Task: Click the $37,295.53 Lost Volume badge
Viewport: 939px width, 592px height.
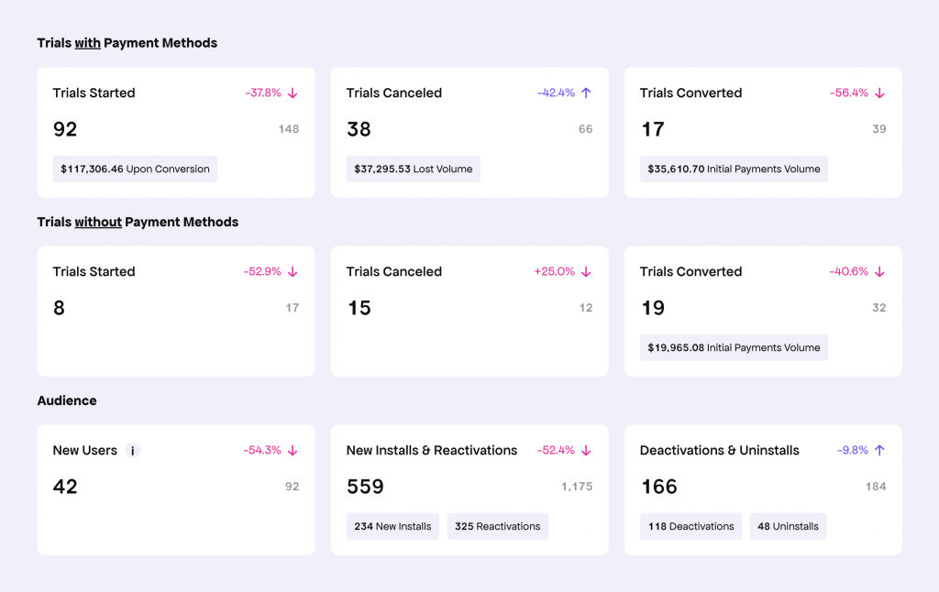Action: pos(413,169)
